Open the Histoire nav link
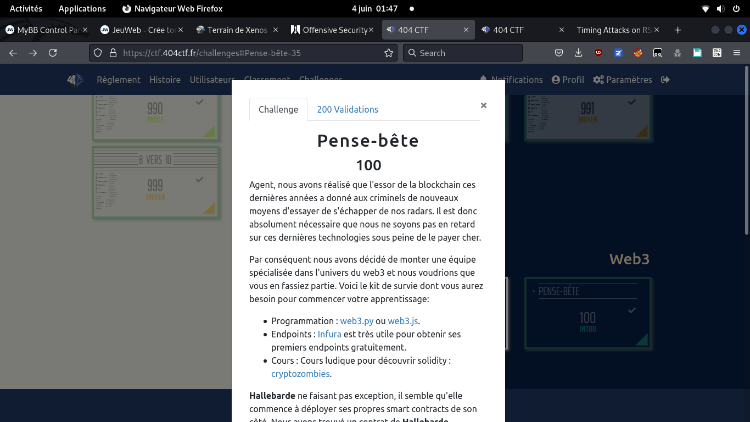The height and width of the screenshot is (422, 750). [165, 80]
